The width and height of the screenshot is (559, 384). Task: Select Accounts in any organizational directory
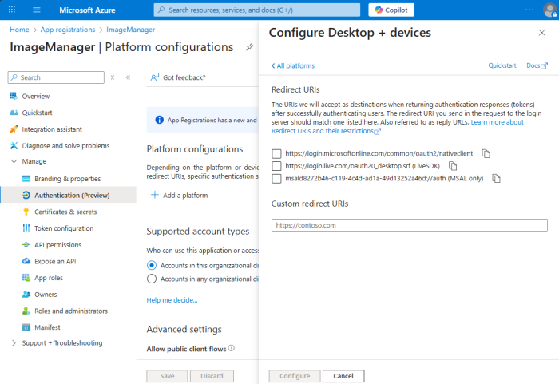152,279
